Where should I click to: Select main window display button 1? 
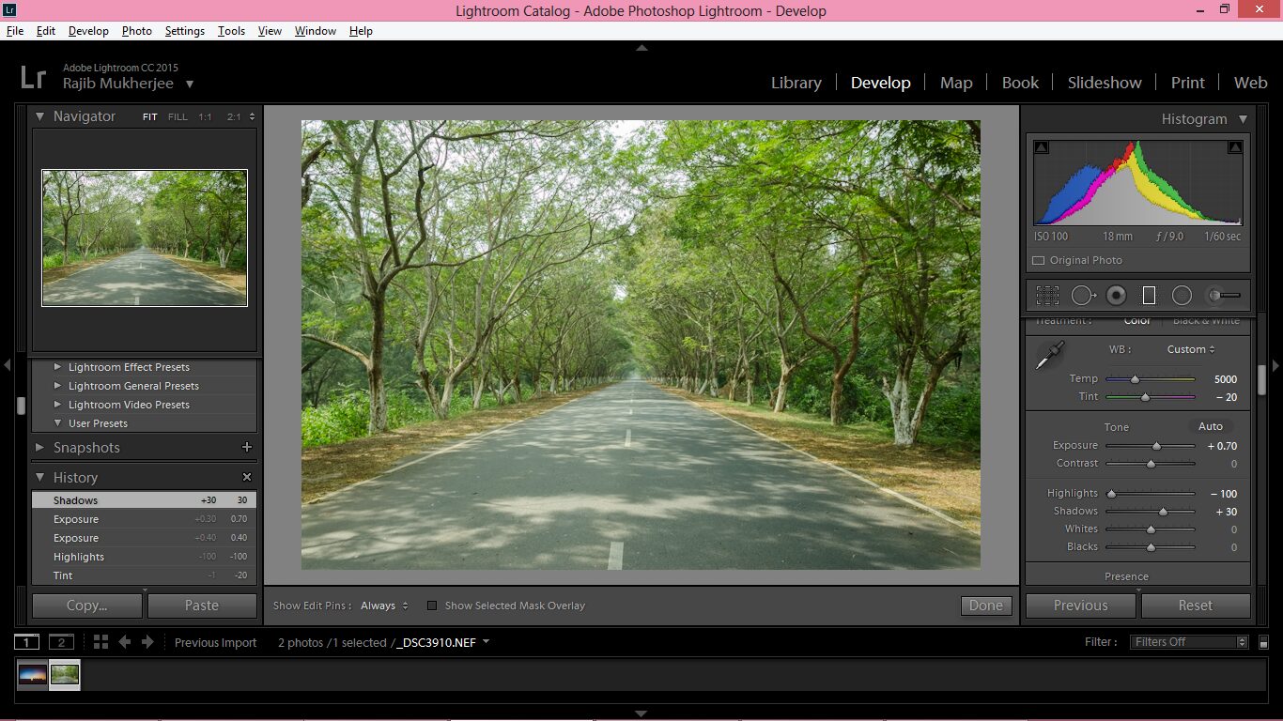(26, 642)
